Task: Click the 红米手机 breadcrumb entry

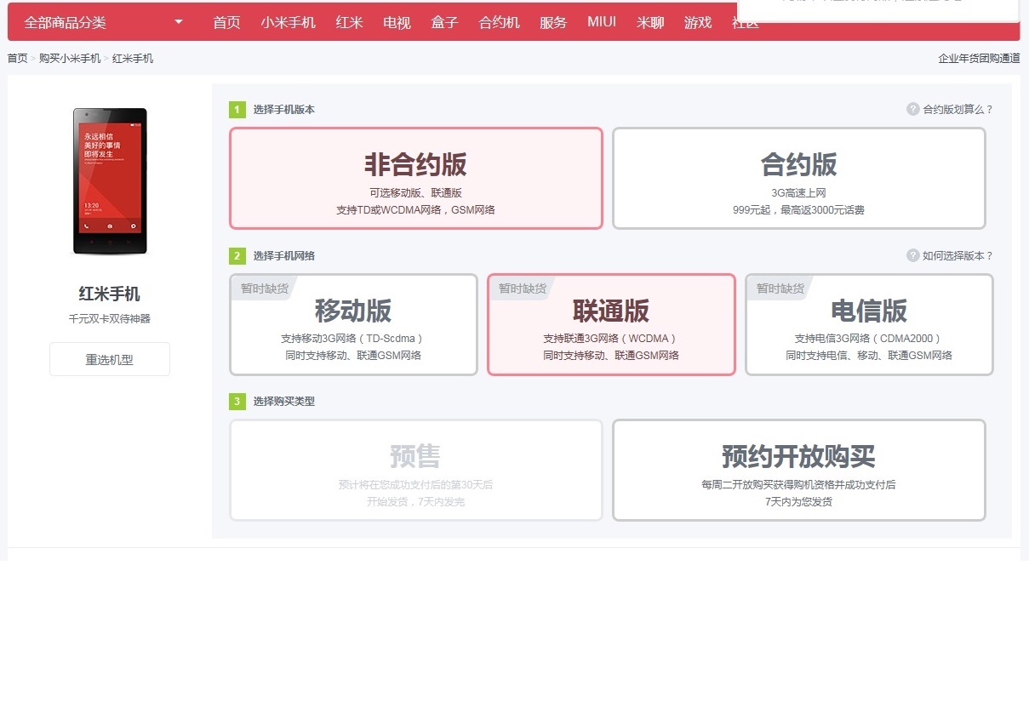Action: 133,59
